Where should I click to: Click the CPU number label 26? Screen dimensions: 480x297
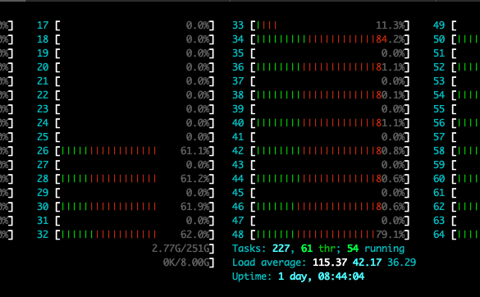click(43, 151)
